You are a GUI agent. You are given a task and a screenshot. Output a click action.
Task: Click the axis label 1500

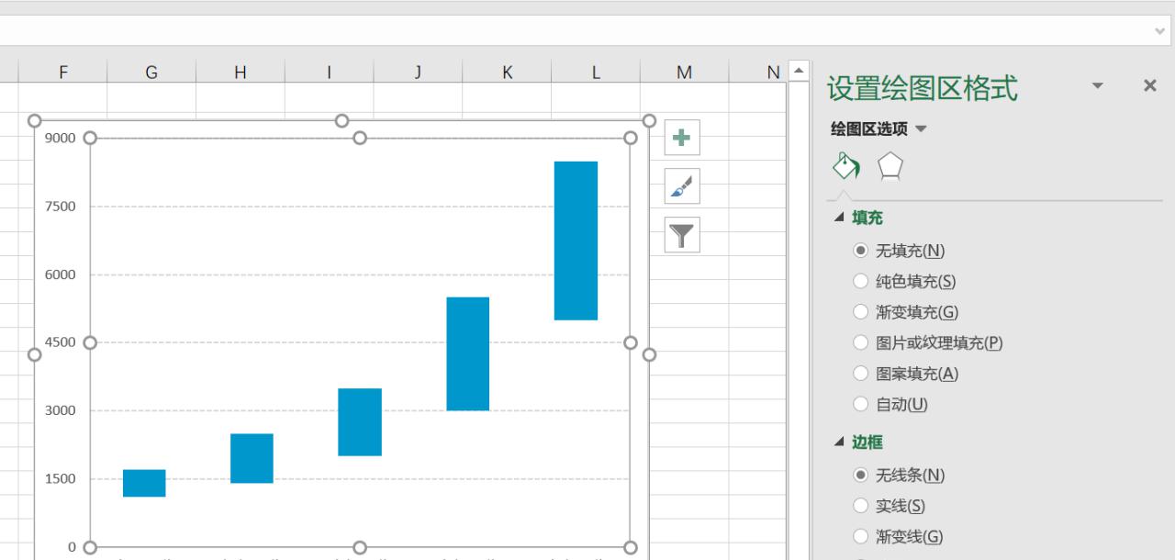click(61, 478)
